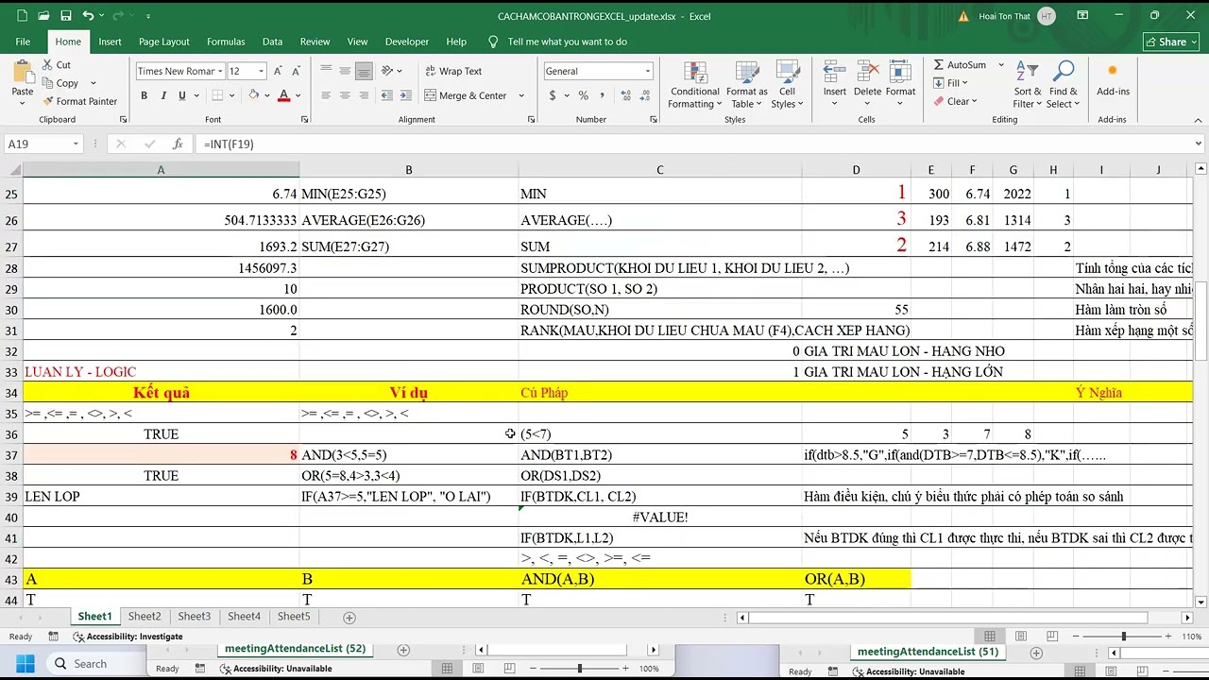Toggle Italic formatting

162,95
